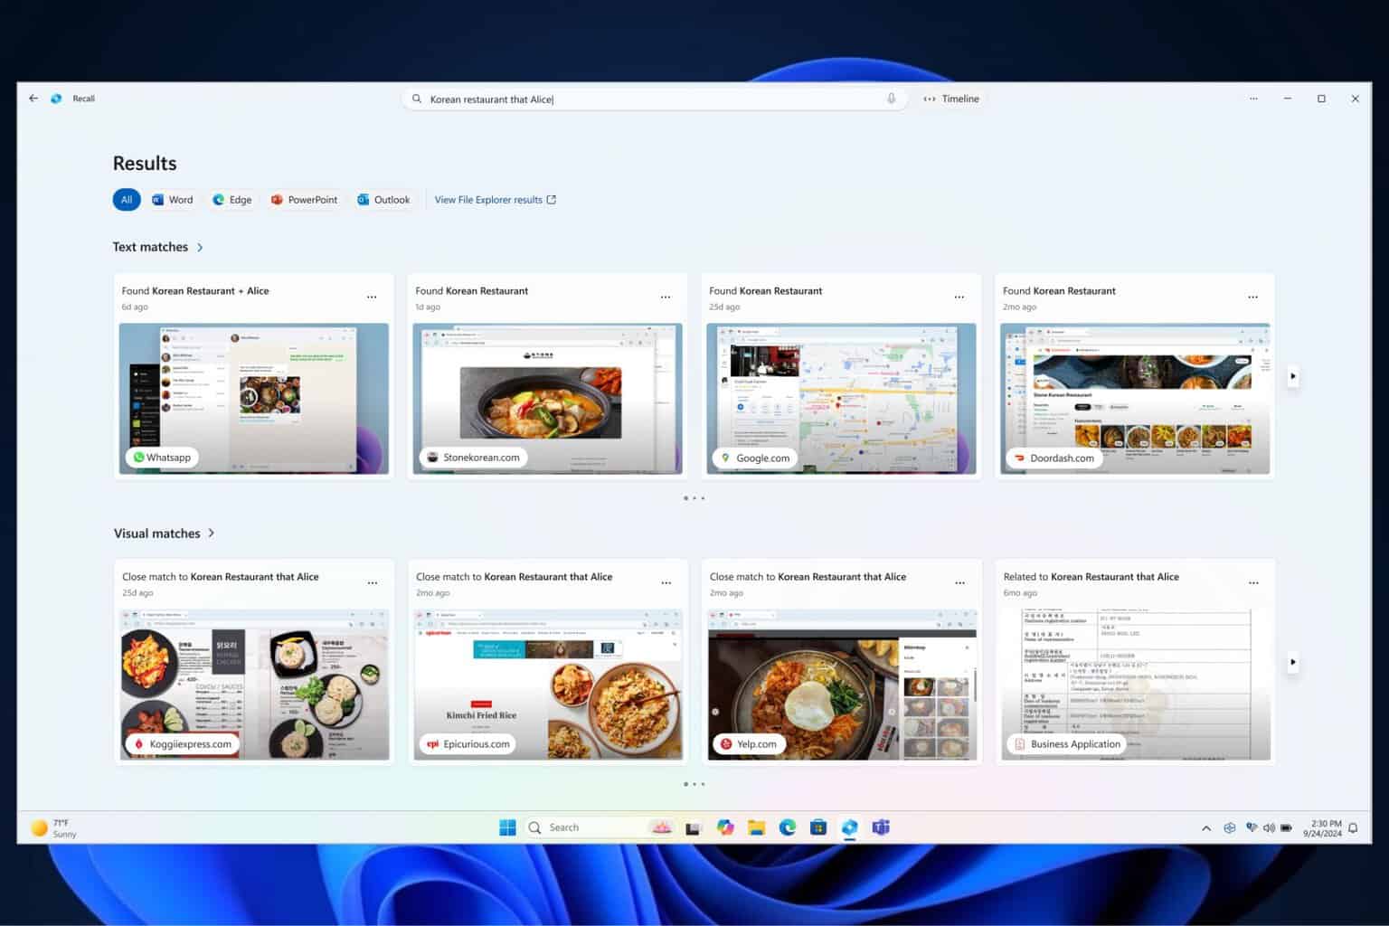Click the Doordash.com source label
Image resolution: width=1389 pixels, height=926 pixels.
tap(1054, 458)
